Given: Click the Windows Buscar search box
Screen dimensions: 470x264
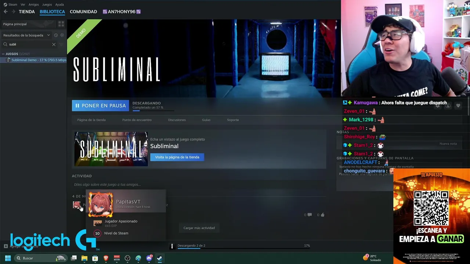Looking at the screenshot, I should (41, 258).
